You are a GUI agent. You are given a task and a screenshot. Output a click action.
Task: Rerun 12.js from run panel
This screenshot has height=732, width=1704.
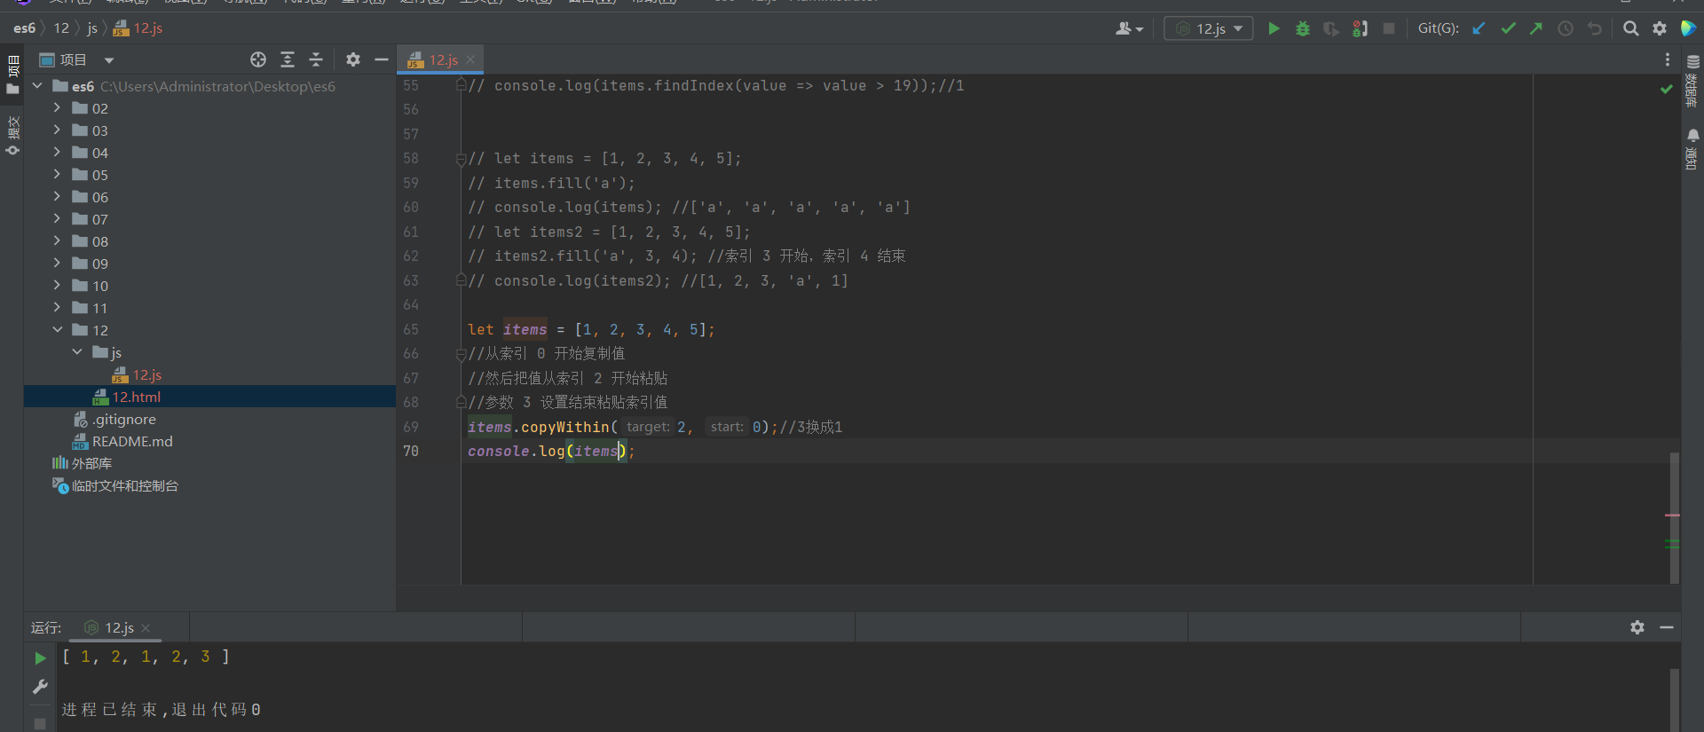pyautogui.click(x=40, y=657)
